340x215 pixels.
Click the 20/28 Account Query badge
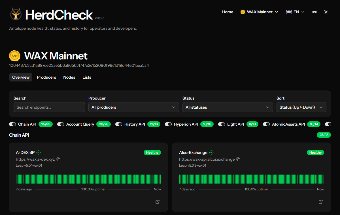click(x=103, y=124)
